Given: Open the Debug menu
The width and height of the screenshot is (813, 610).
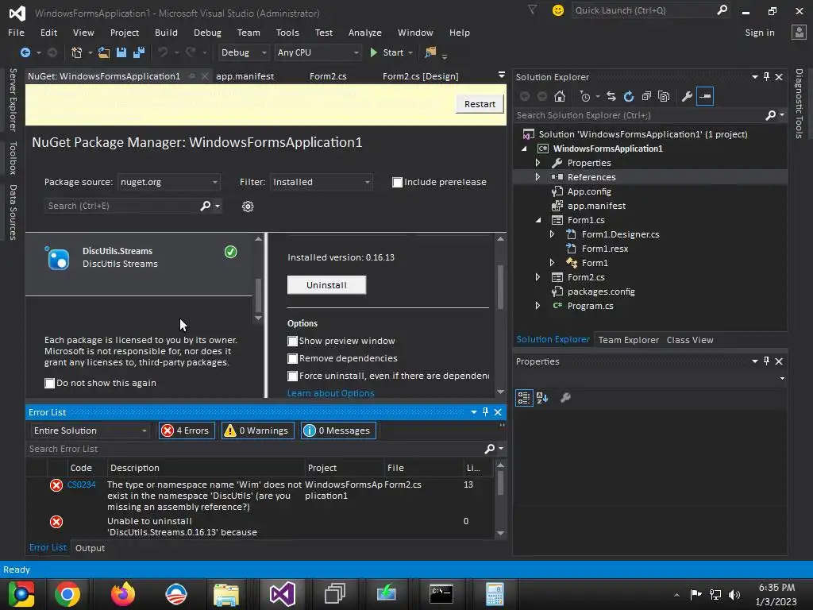Looking at the screenshot, I should [207, 33].
